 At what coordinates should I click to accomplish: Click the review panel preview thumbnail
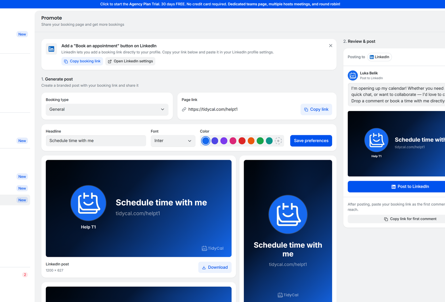coord(396,144)
